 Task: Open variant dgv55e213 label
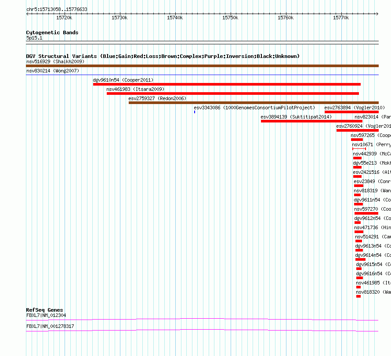click(372, 163)
